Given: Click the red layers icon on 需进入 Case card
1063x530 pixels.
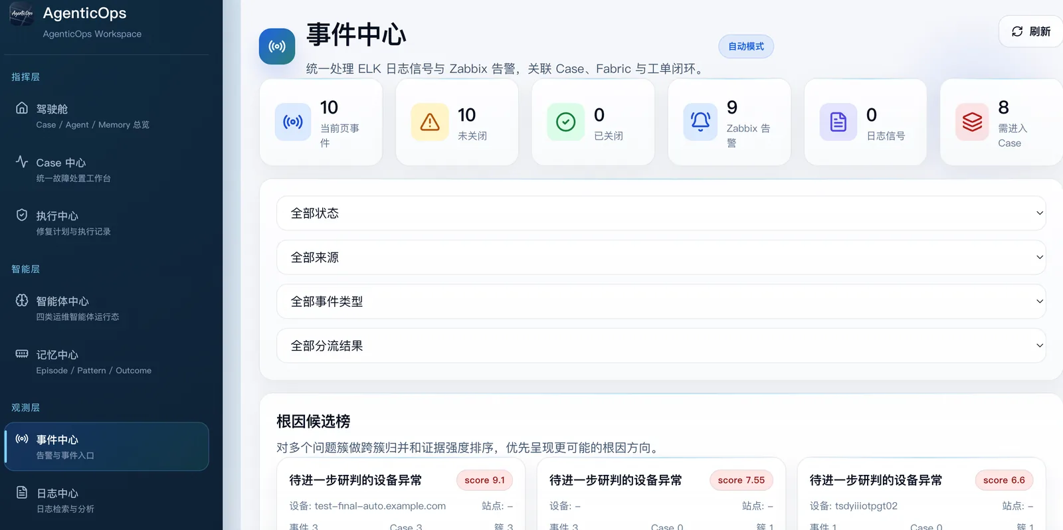Looking at the screenshot, I should (x=973, y=122).
